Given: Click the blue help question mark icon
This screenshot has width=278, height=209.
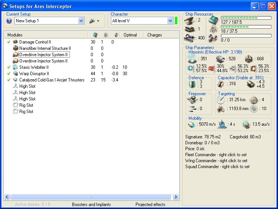Looking at the screenshot, I should (9, 21).
